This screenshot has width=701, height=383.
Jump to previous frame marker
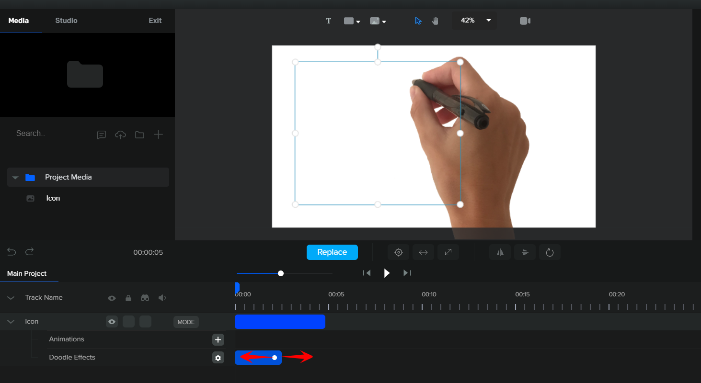(367, 273)
